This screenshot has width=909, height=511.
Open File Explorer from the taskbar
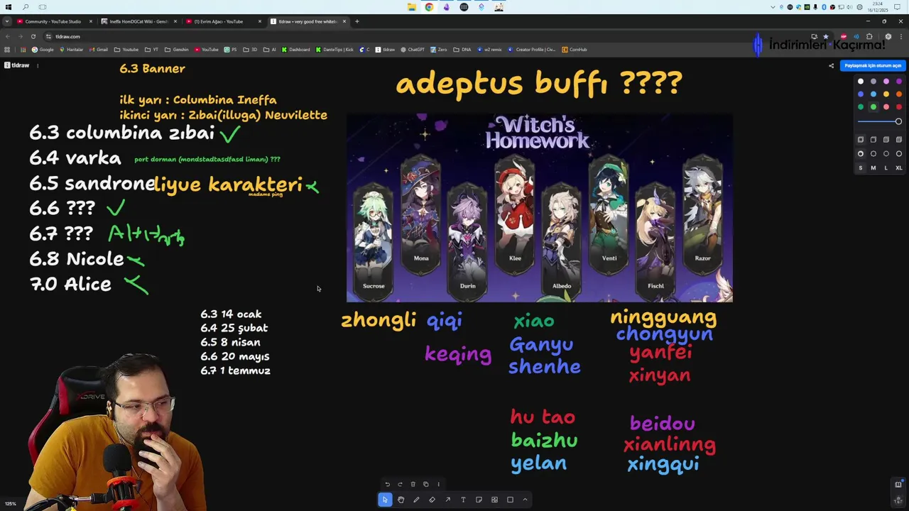tap(412, 7)
